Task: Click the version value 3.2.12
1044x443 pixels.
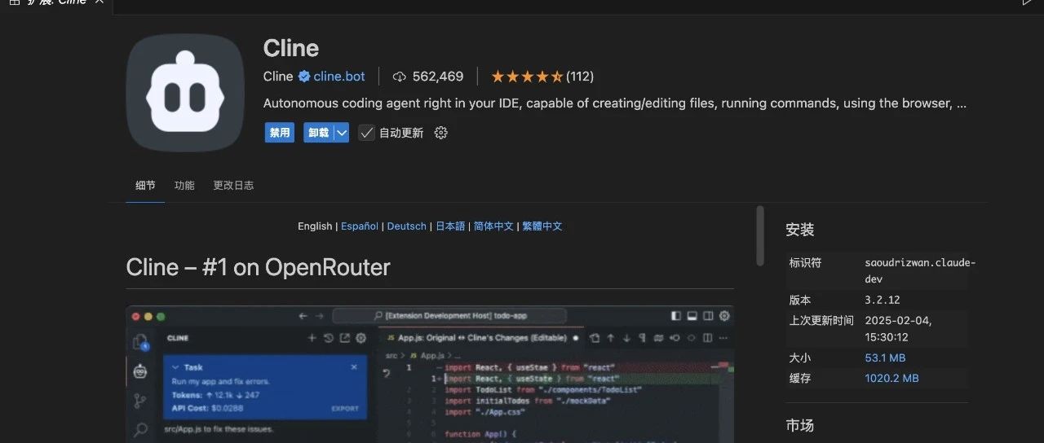Action: pyautogui.click(x=883, y=300)
